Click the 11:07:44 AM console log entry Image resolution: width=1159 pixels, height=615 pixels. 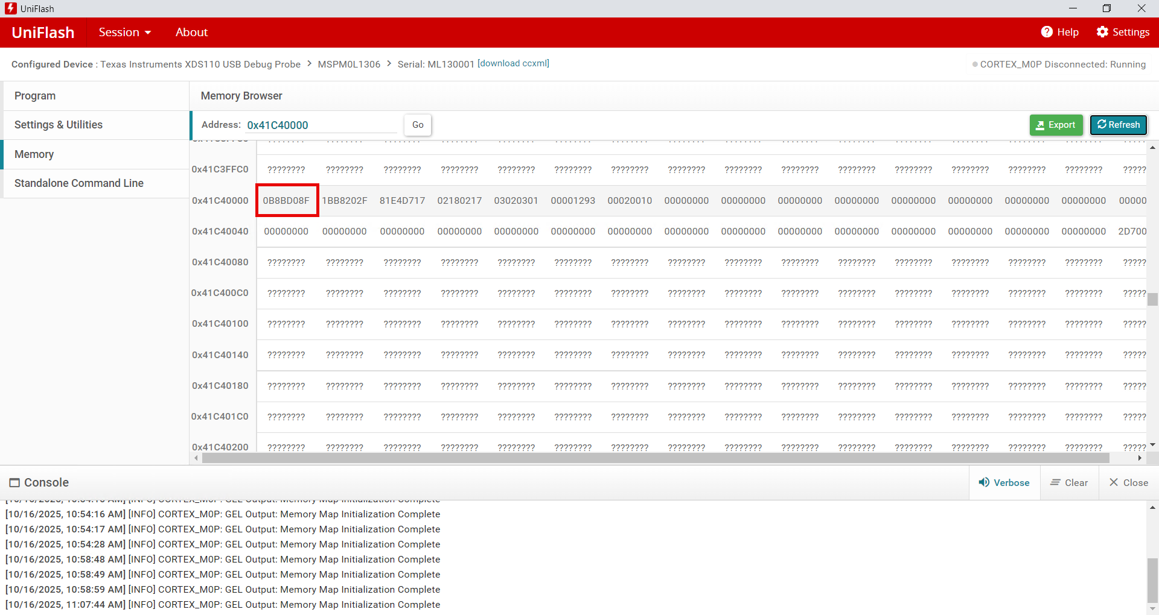pyautogui.click(x=223, y=605)
